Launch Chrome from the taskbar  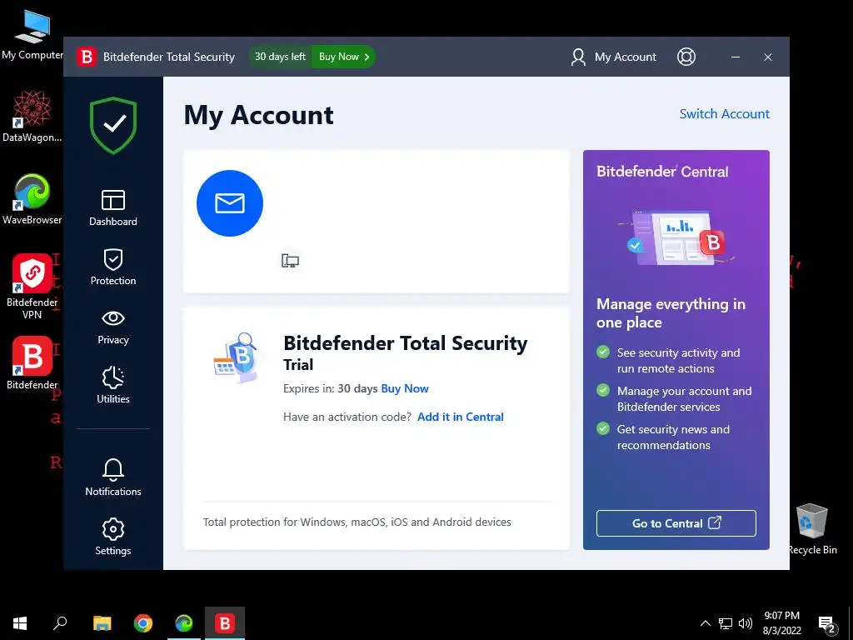coord(143,623)
